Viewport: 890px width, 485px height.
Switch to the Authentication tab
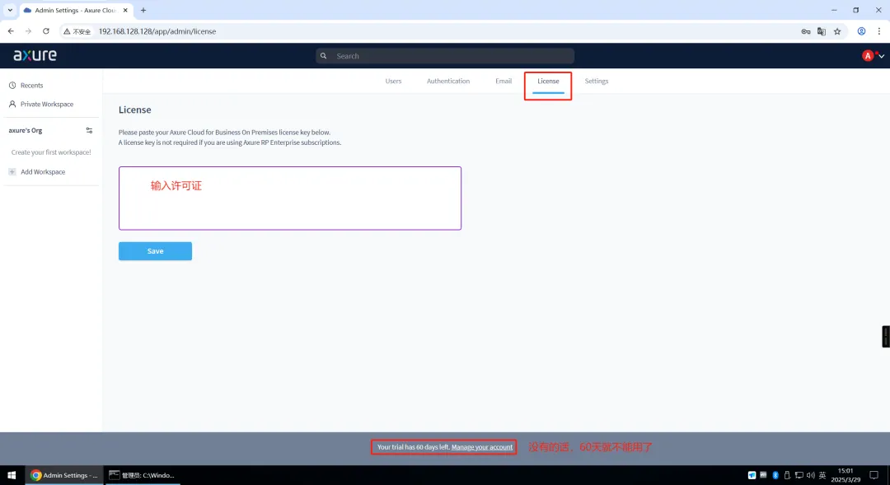[448, 82]
